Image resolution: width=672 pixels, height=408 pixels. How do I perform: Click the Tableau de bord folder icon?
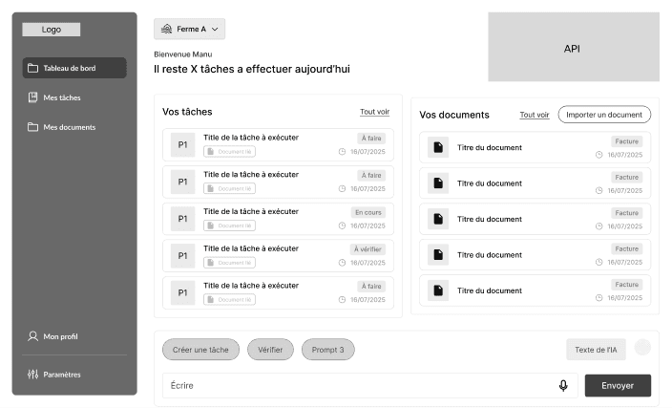(33, 68)
